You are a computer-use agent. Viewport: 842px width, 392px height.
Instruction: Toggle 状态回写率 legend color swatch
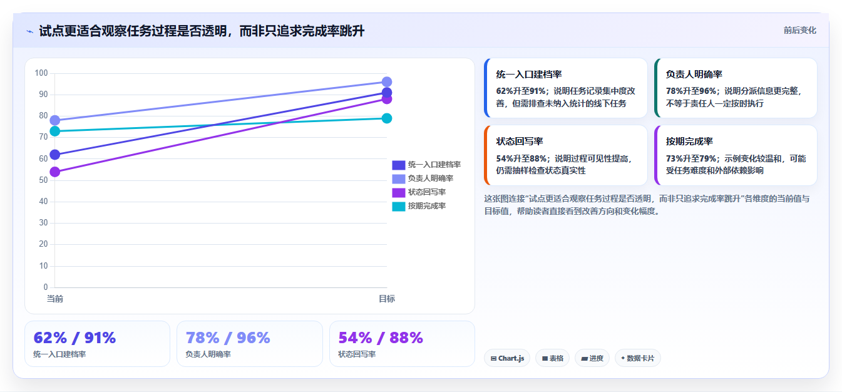(399, 192)
